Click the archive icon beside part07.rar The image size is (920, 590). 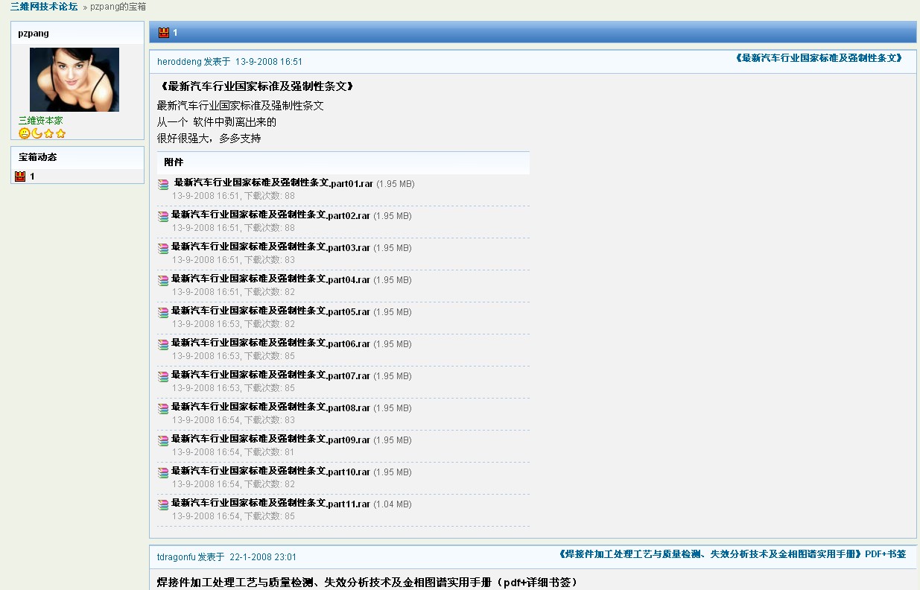point(163,377)
